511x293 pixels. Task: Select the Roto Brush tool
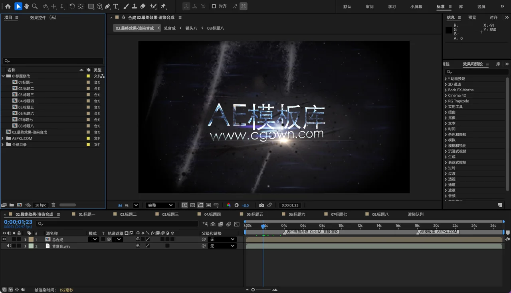[x=153, y=6]
